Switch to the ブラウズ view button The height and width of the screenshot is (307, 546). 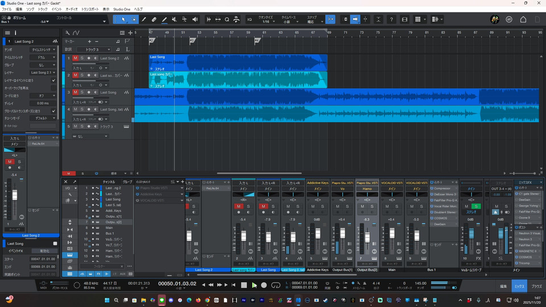(x=536, y=287)
